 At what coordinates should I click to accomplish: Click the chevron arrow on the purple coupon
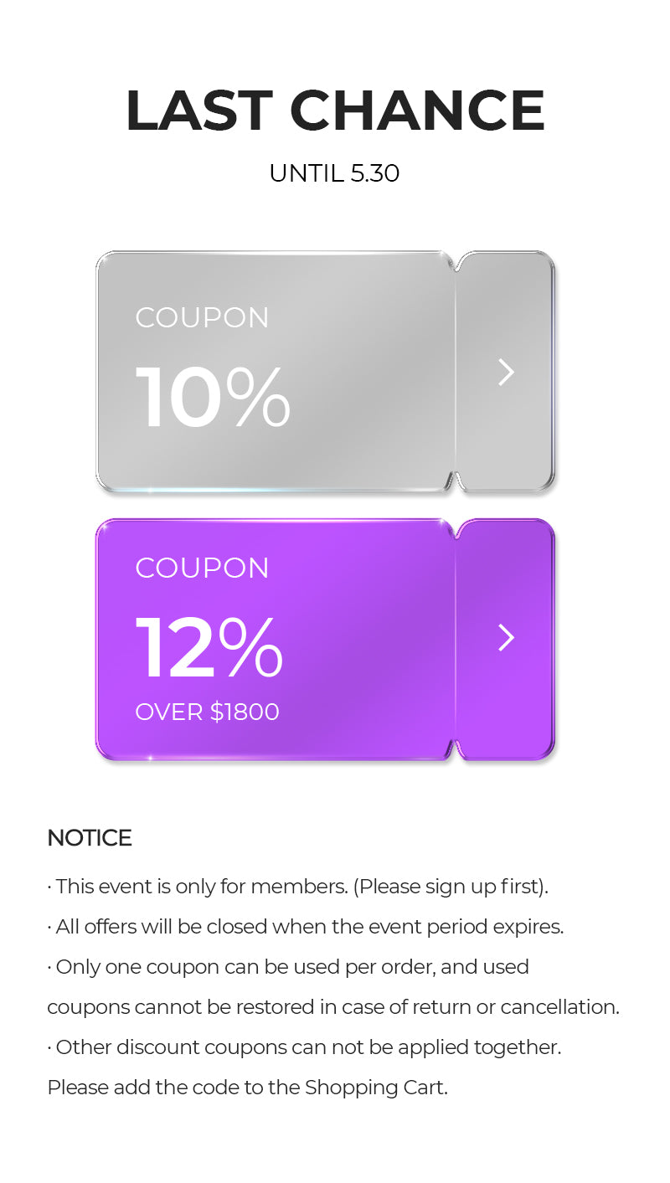tap(506, 638)
